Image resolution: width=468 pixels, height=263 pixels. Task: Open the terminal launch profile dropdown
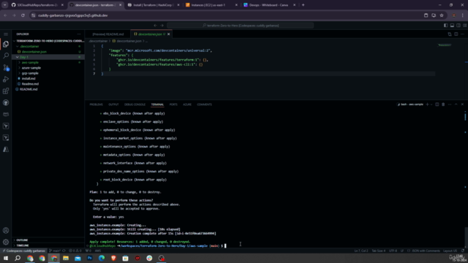[431, 104]
